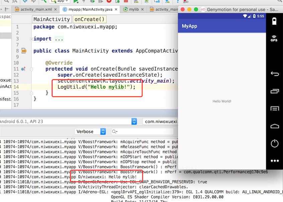Open more Genymotion options (three dots)
This screenshot has width=283, height=202.
coord(275,161)
